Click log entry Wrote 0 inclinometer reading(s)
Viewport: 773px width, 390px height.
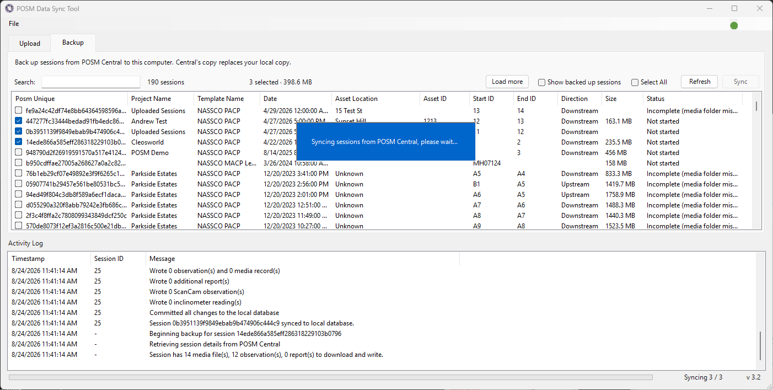click(x=195, y=302)
